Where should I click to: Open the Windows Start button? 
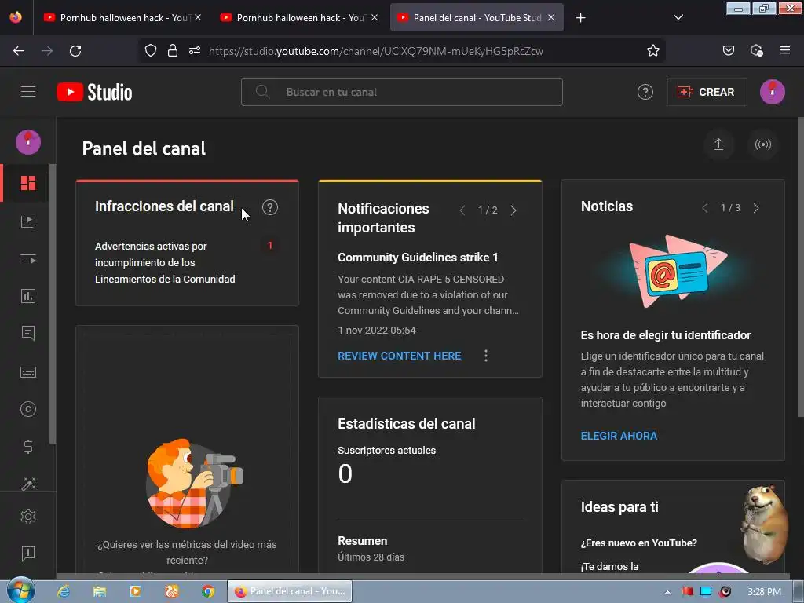(20, 590)
